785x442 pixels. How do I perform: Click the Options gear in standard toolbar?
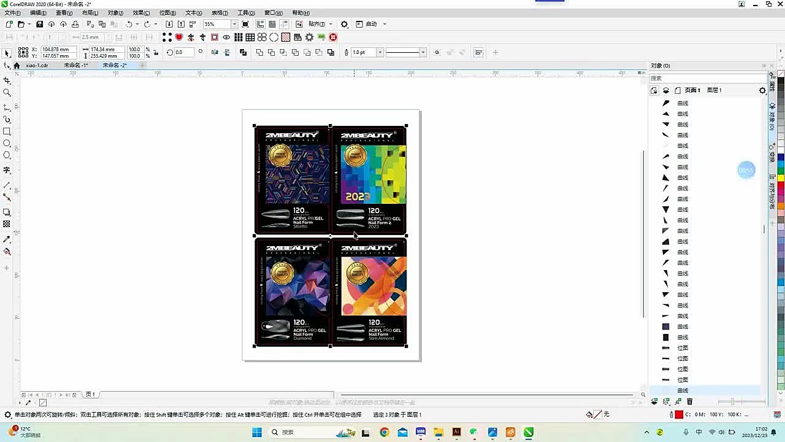point(344,24)
